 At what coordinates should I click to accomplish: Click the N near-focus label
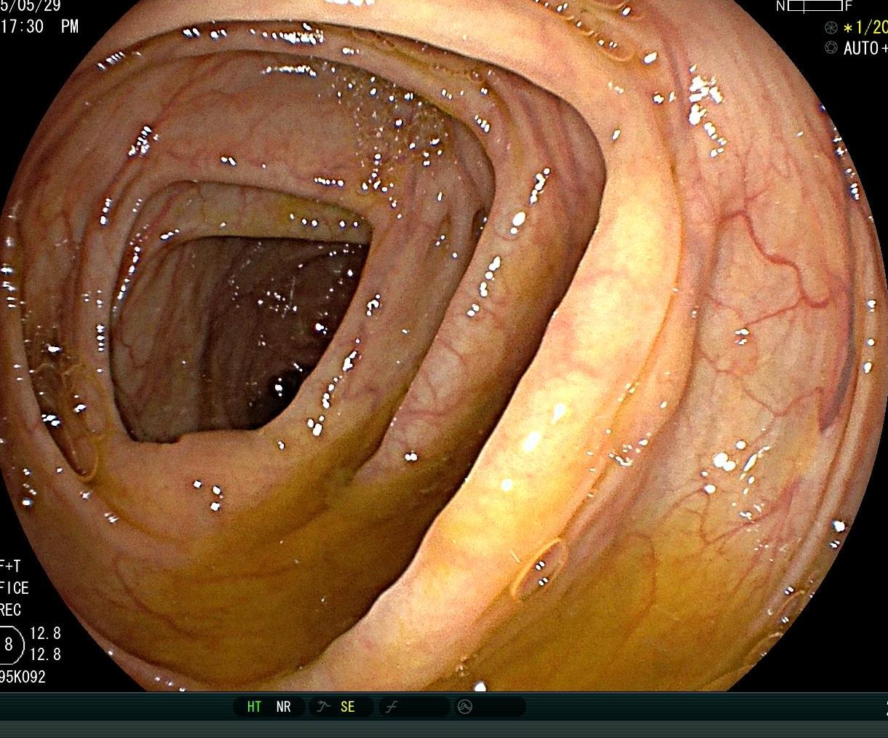pos(781,6)
